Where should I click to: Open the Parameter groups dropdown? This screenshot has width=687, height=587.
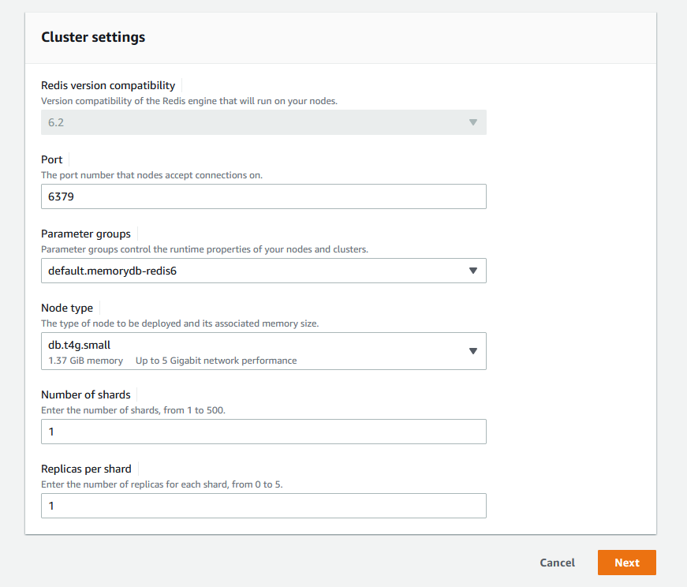263,271
